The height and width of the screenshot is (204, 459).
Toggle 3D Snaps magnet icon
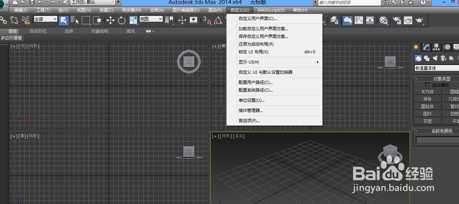tap(207, 20)
